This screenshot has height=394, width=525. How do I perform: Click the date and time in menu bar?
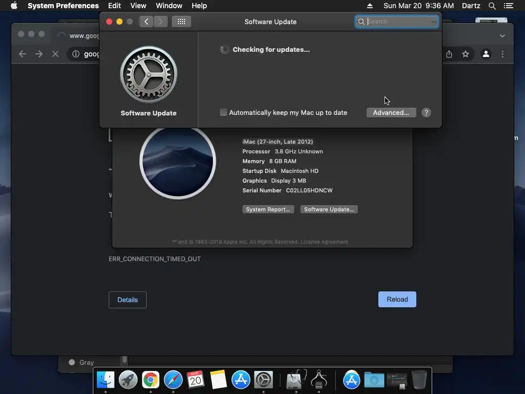pos(418,6)
